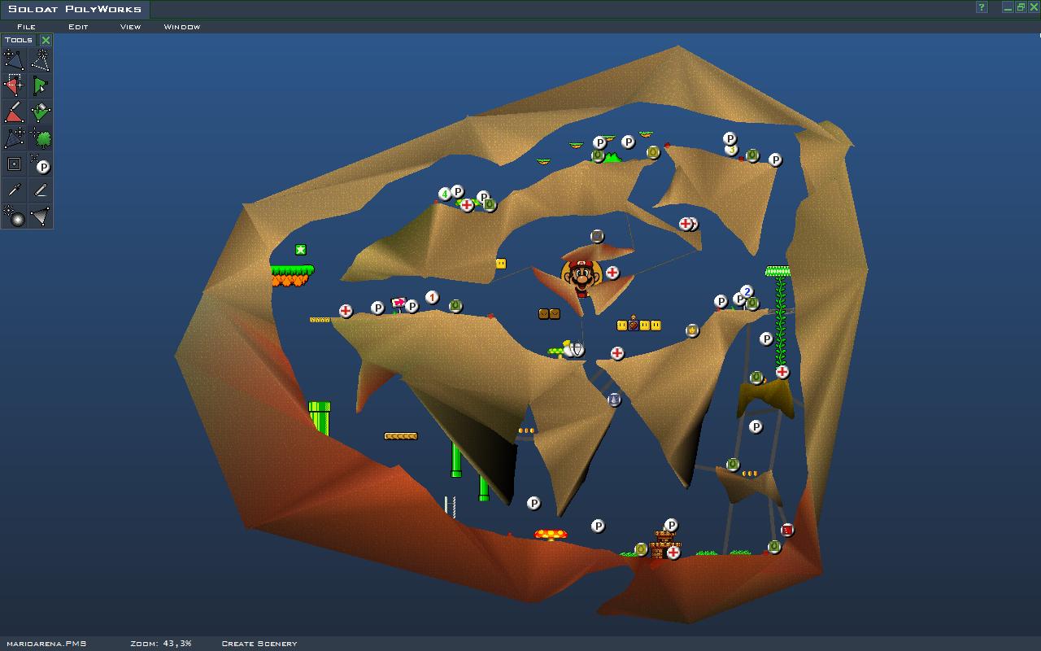
Task: Pick the eyedropper color picker tool
Action: point(14,190)
